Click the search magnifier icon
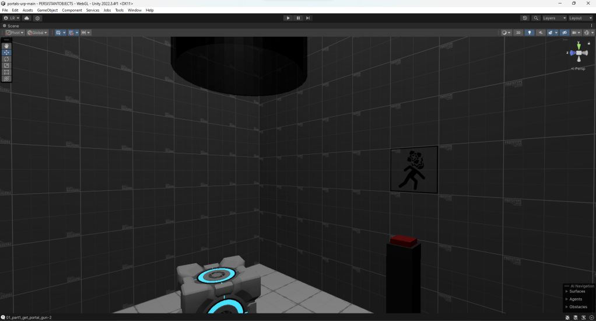596x321 pixels. pos(536,18)
